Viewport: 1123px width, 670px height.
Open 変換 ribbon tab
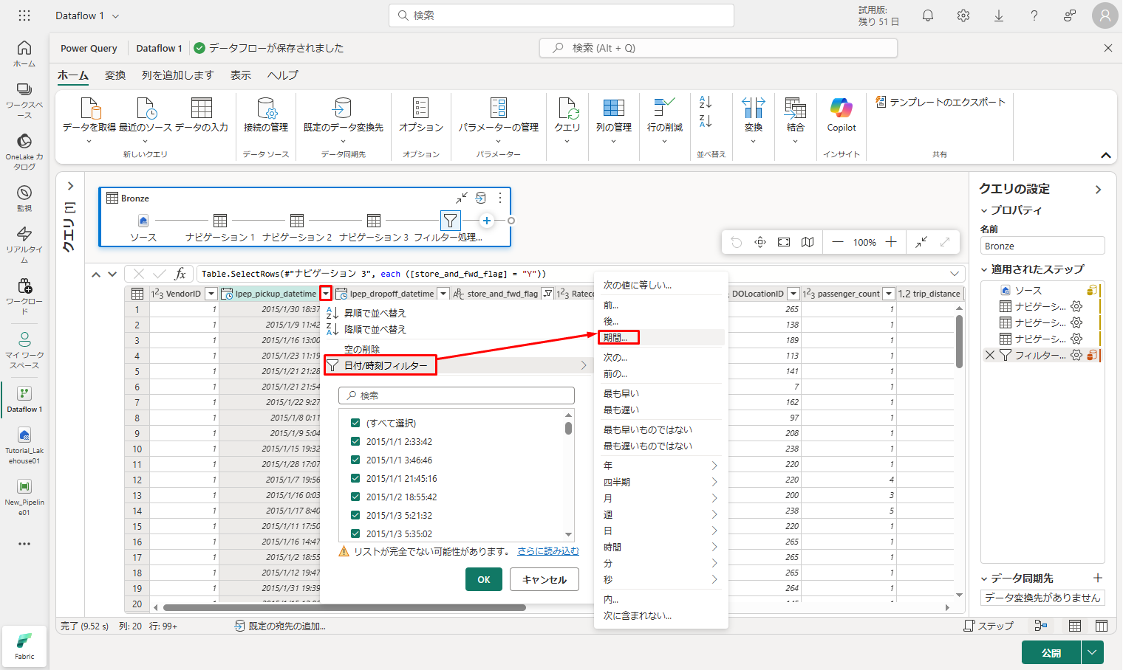click(x=115, y=75)
